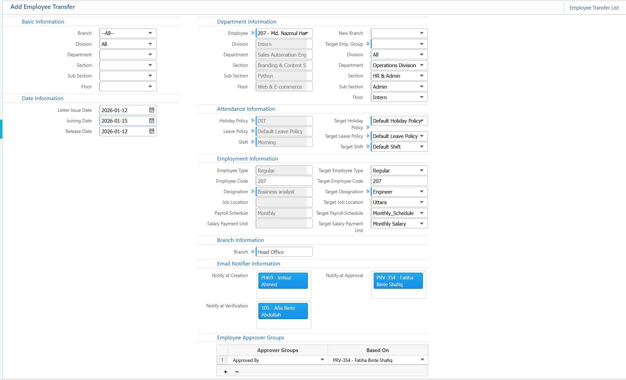Expand the Approved By approver group dropdown
626x380 pixels.
[322, 360]
